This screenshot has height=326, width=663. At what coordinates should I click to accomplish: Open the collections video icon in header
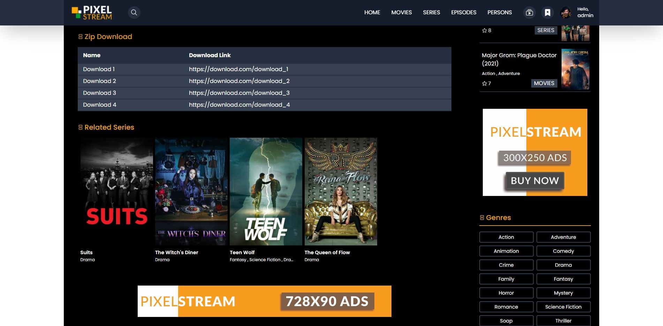(529, 13)
